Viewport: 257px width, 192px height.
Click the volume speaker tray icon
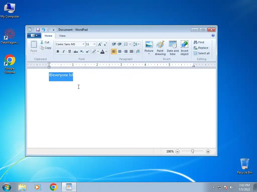231,187
